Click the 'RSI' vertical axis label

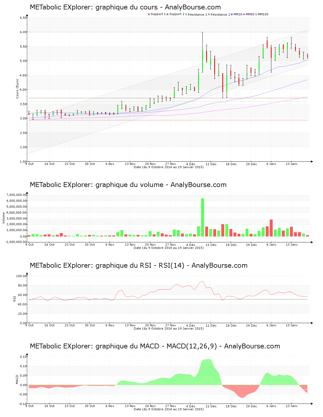(15, 298)
